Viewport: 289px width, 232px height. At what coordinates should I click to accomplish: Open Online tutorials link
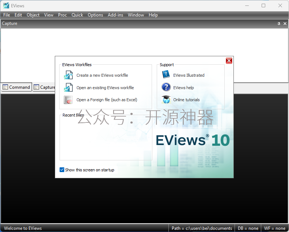pyautogui.click(x=186, y=100)
